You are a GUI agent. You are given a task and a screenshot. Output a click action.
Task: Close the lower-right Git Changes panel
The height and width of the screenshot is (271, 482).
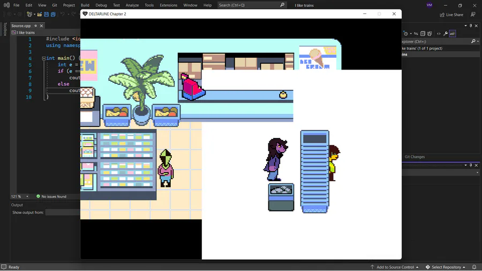pyautogui.click(x=476, y=165)
